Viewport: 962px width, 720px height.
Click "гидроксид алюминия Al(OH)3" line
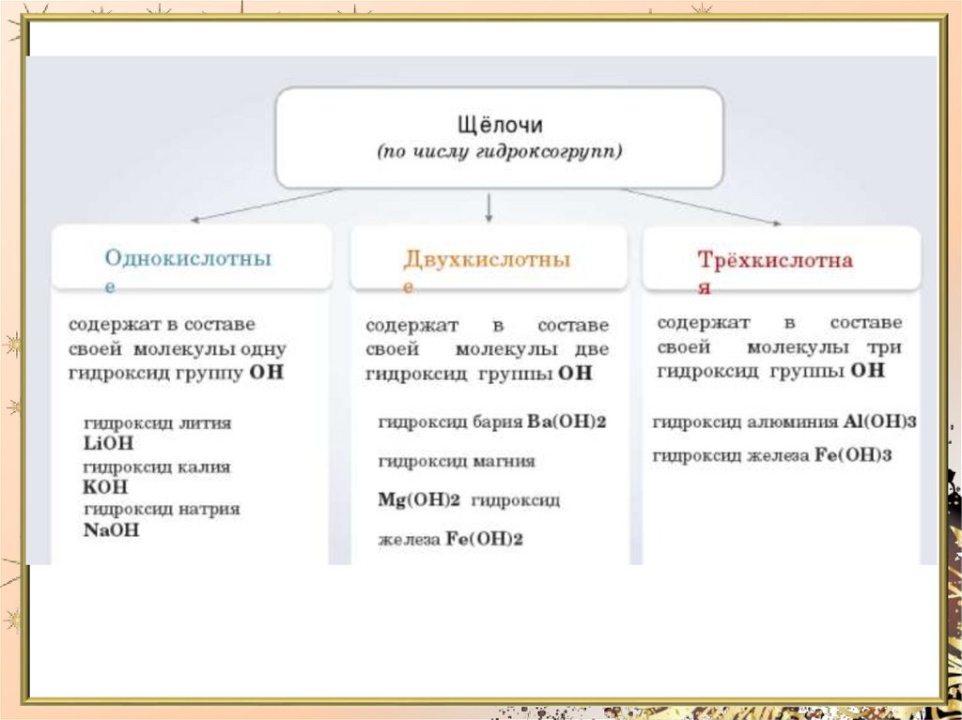click(x=784, y=421)
